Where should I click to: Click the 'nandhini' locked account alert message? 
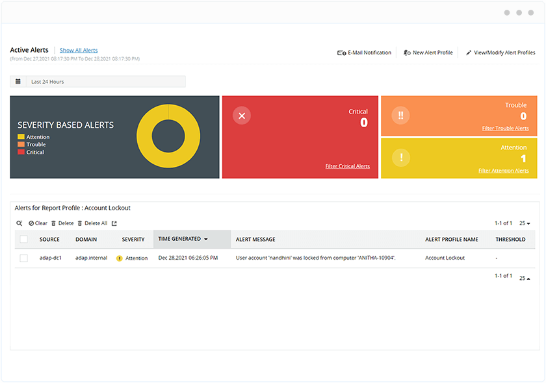tap(316, 258)
